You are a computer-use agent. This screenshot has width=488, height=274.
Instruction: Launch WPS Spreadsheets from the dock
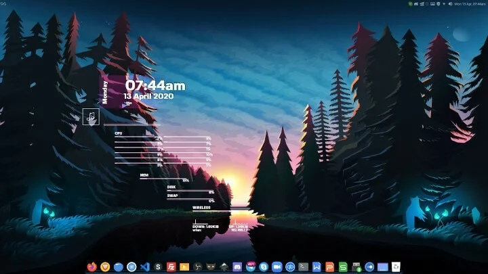point(343,267)
